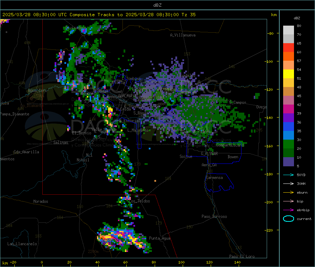Viewport: 315px width, 267px height.
Task: Click the L_Malvinas label
Action: pyautogui.click(x=138, y=130)
